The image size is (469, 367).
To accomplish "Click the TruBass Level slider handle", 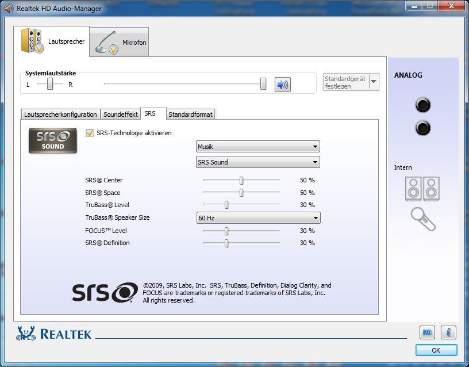I will pos(226,205).
